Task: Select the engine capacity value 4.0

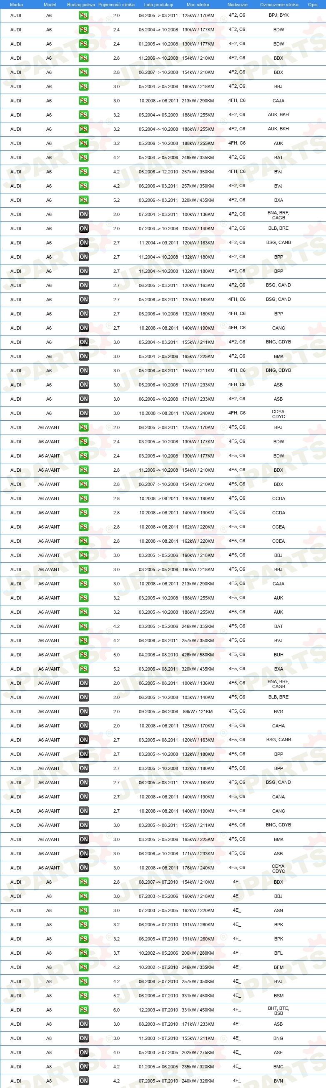Action: click(116, 1052)
